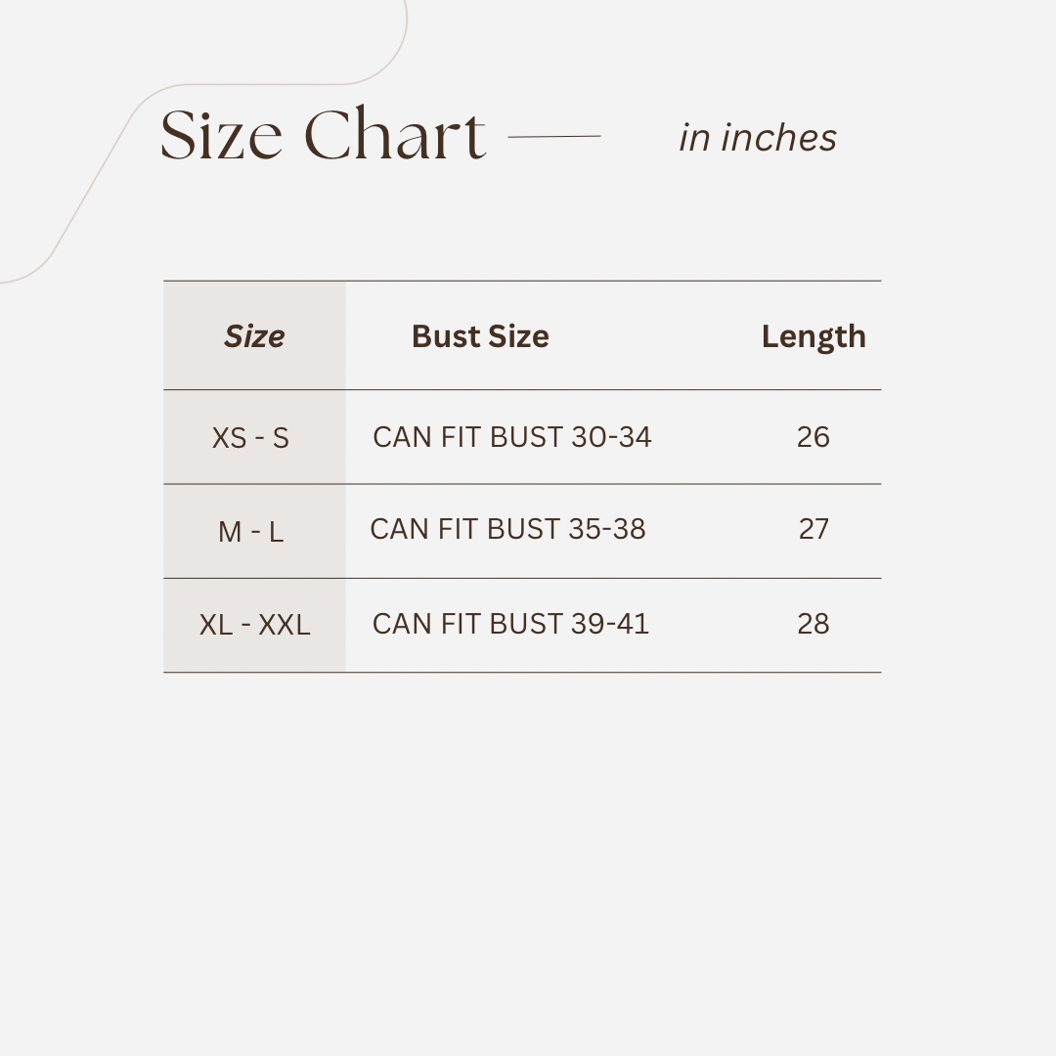
Task: Select the "XL" label in the third row
Action: tap(215, 625)
